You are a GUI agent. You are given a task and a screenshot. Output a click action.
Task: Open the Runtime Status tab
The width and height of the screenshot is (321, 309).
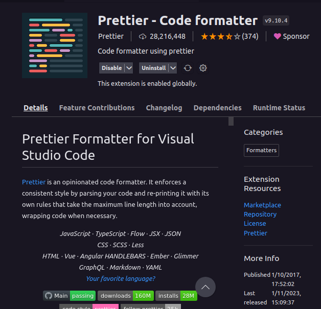[x=279, y=108]
